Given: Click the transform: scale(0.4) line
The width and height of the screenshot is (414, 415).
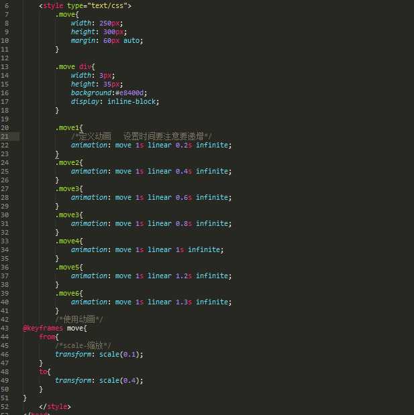Looking at the screenshot, I should [x=99, y=381].
